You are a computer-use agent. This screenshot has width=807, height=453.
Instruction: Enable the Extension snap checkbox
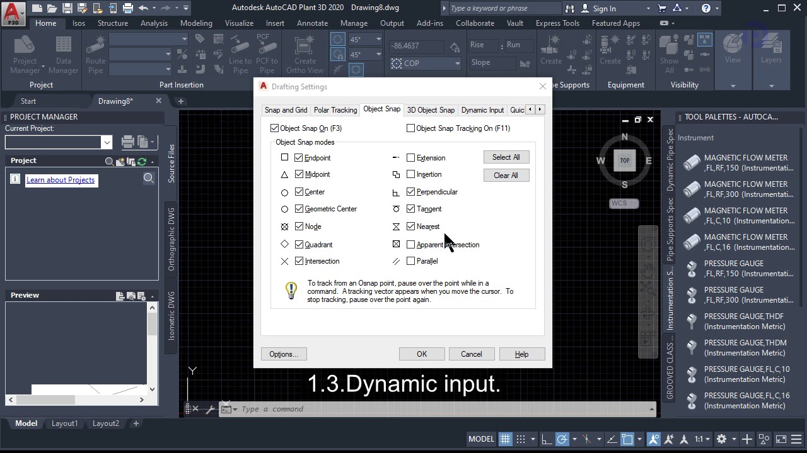tap(410, 158)
